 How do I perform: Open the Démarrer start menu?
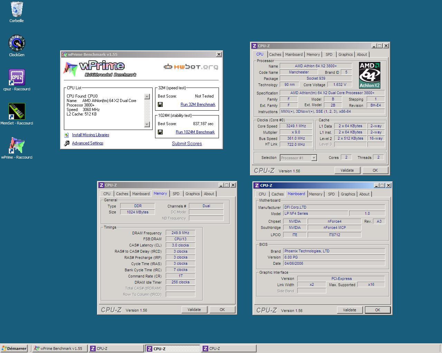point(14,349)
